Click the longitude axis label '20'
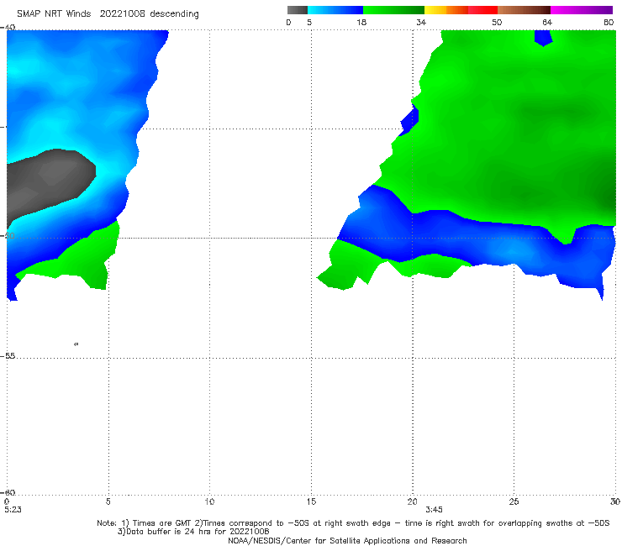Screen dimensions: 622x546 pyautogui.click(x=412, y=502)
